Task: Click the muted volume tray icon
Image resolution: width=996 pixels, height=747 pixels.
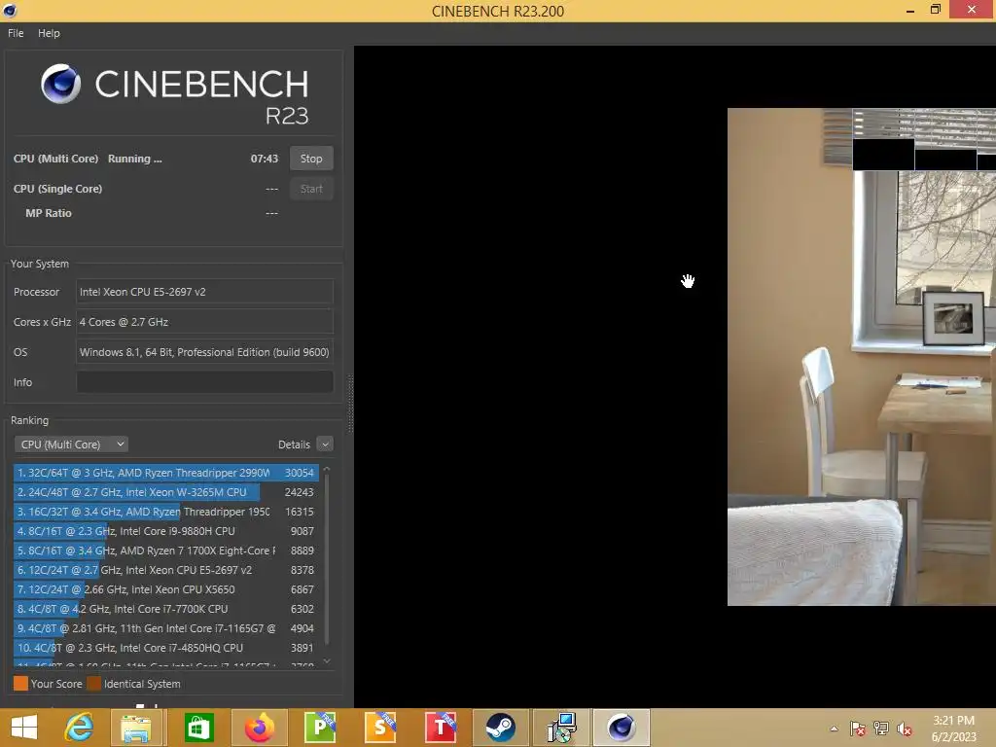Action: (904, 729)
